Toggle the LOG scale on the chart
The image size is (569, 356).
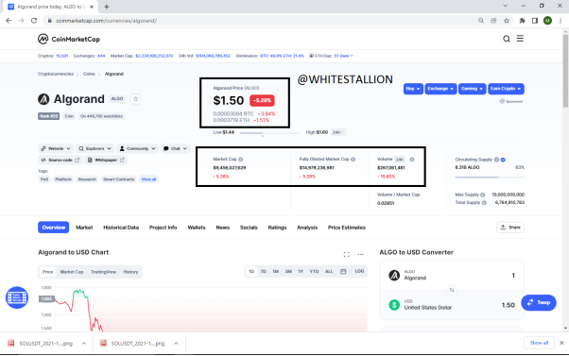359,271
